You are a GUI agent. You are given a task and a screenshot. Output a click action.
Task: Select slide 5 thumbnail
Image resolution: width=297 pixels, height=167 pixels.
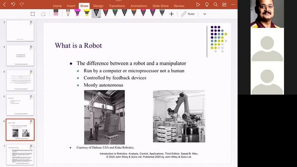pos(20,105)
